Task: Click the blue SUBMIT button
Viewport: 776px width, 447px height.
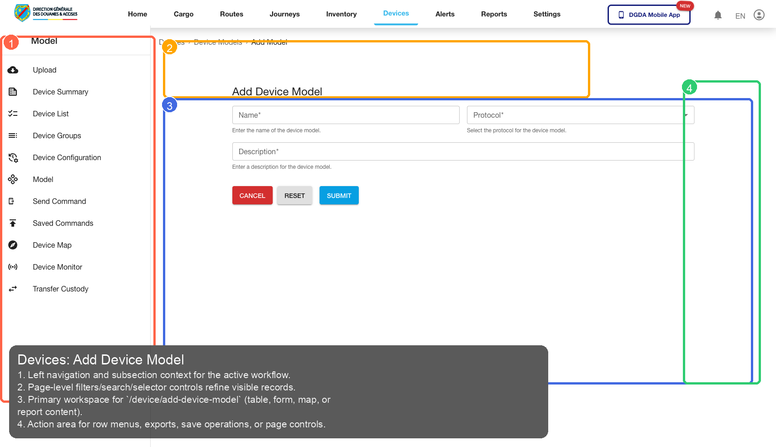Action: 339,195
